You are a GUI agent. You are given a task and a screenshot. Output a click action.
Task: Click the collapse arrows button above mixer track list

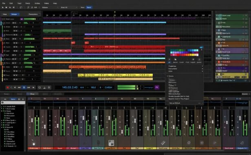(x=5, y=99)
